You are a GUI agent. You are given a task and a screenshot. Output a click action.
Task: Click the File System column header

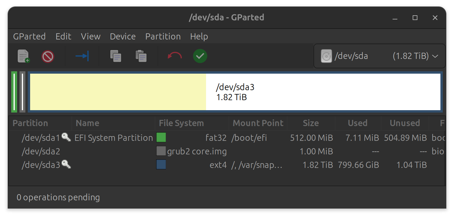pos(192,123)
